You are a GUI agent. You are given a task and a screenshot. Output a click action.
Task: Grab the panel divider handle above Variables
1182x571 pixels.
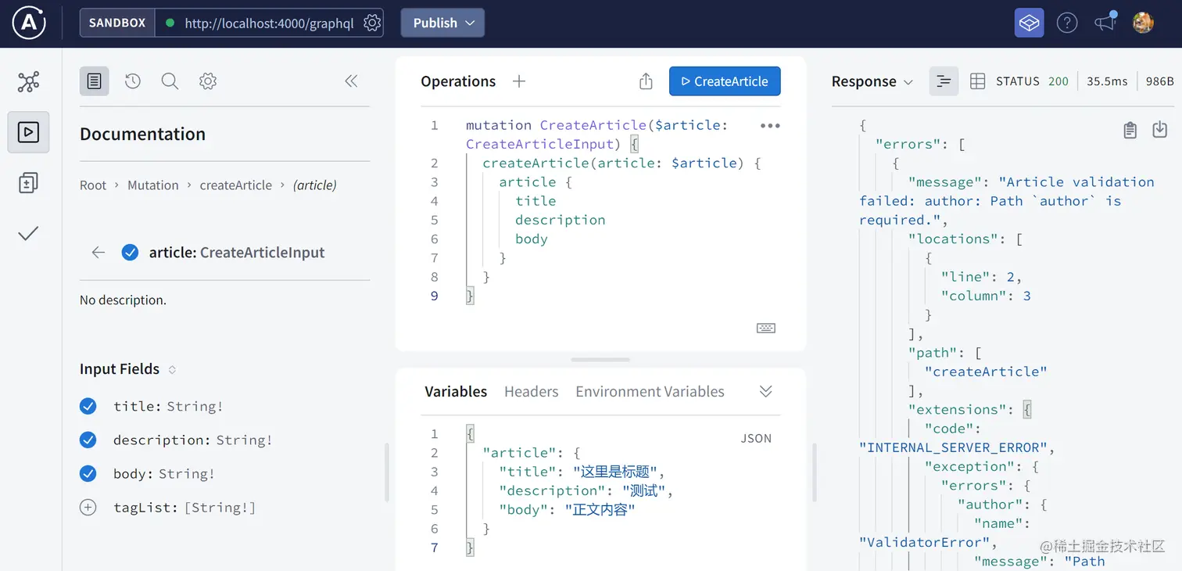point(600,360)
